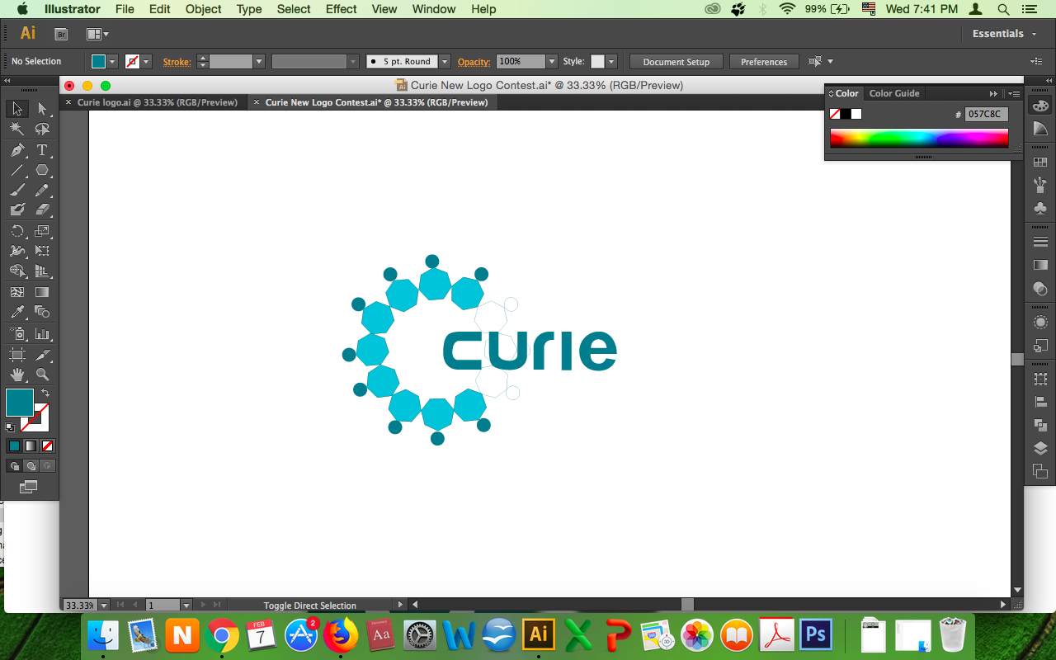Image resolution: width=1056 pixels, height=660 pixels.
Task: Click the Stroke panel link
Action: click(x=177, y=62)
